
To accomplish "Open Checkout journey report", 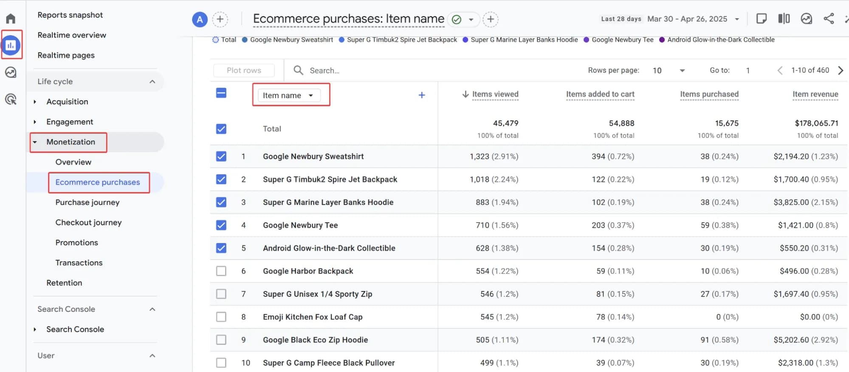I will [x=88, y=222].
